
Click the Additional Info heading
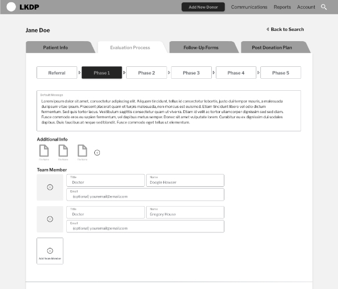click(52, 139)
